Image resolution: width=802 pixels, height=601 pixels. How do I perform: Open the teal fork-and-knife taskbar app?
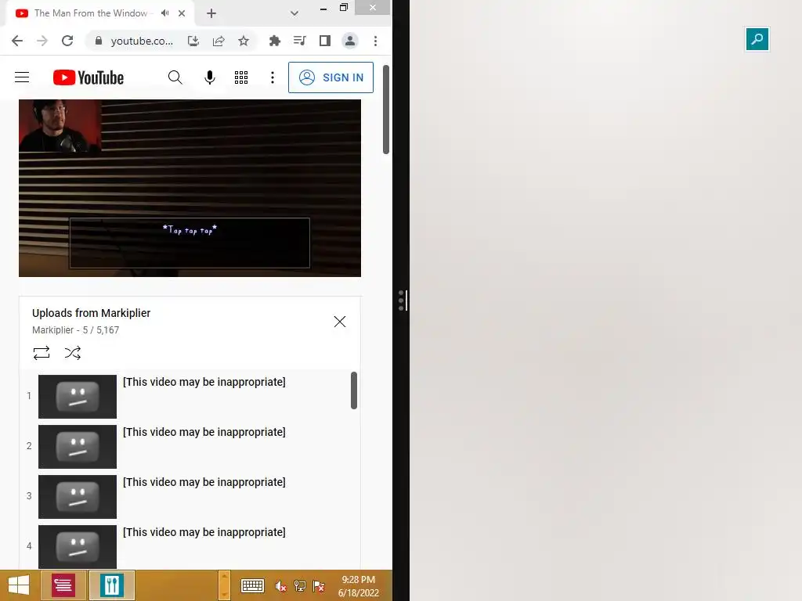[112, 585]
